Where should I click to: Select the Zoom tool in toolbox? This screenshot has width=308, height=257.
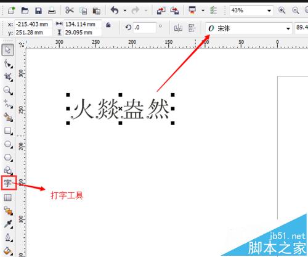pyautogui.click(x=8, y=91)
